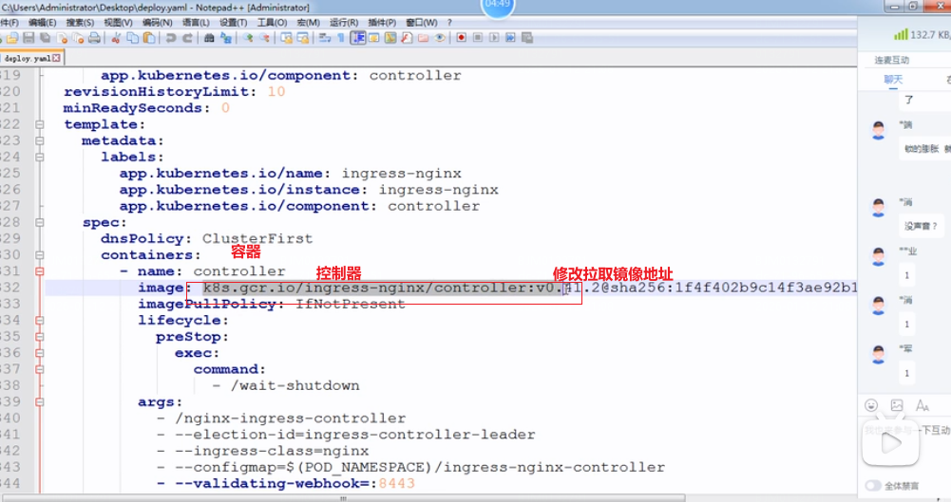Zoom in using the toolbar magnifier
This screenshot has height=502, width=951.
pyautogui.click(x=248, y=38)
